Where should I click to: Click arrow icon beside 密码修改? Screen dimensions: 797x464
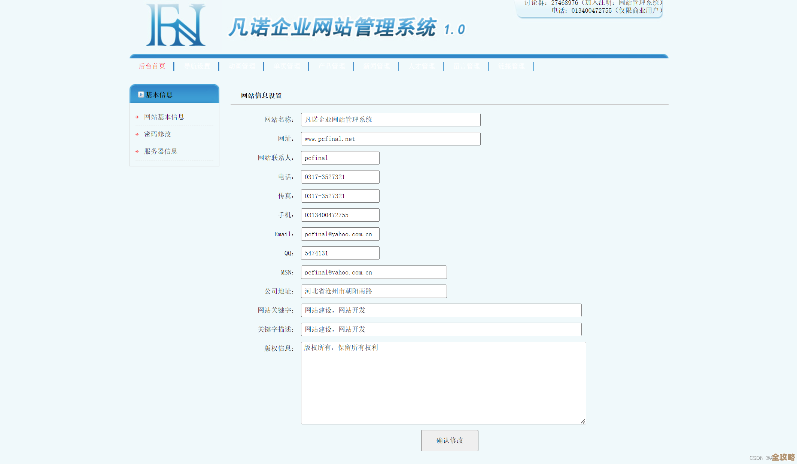pyautogui.click(x=137, y=134)
